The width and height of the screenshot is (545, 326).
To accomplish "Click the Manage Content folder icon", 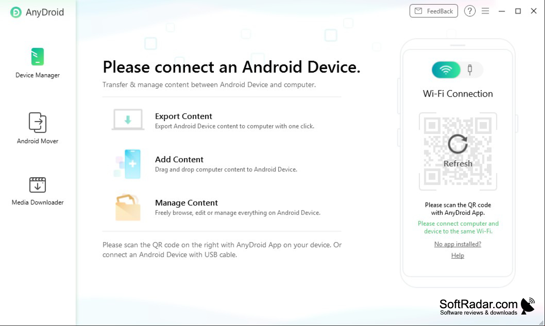I will (128, 207).
